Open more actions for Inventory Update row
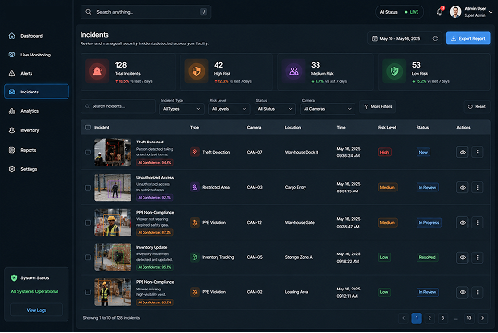The image size is (498, 333). coord(477,257)
